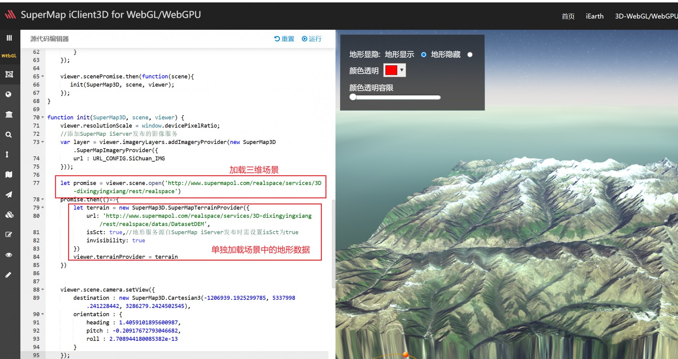Image resolution: width=678 pixels, height=359 pixels.
Task: Click the vertical double-arrow sidebar icon
Action: (7, 154)
